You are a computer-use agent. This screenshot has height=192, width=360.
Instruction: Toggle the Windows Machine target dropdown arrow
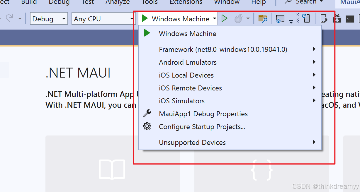click(215, 19)
